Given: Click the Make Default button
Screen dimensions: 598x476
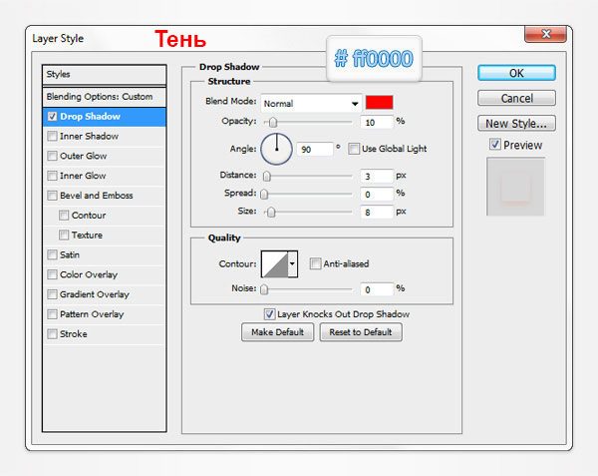Looking at the screenshot, I should click(x=278, y=332).
